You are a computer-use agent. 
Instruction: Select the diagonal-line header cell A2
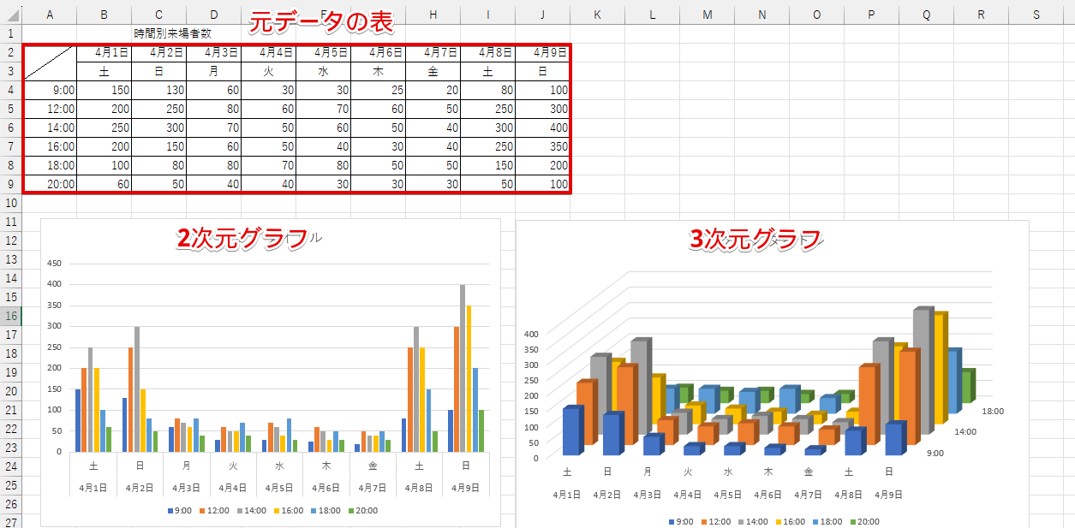[49, 62]
